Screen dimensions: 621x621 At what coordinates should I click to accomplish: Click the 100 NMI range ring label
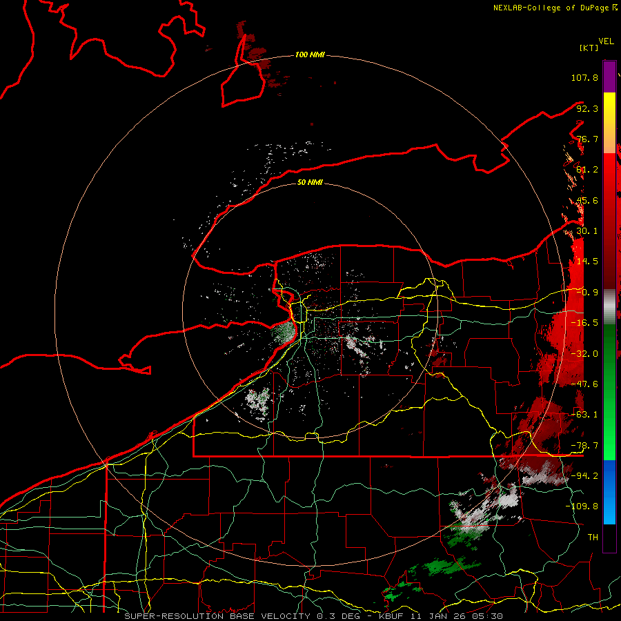[310, 55]
